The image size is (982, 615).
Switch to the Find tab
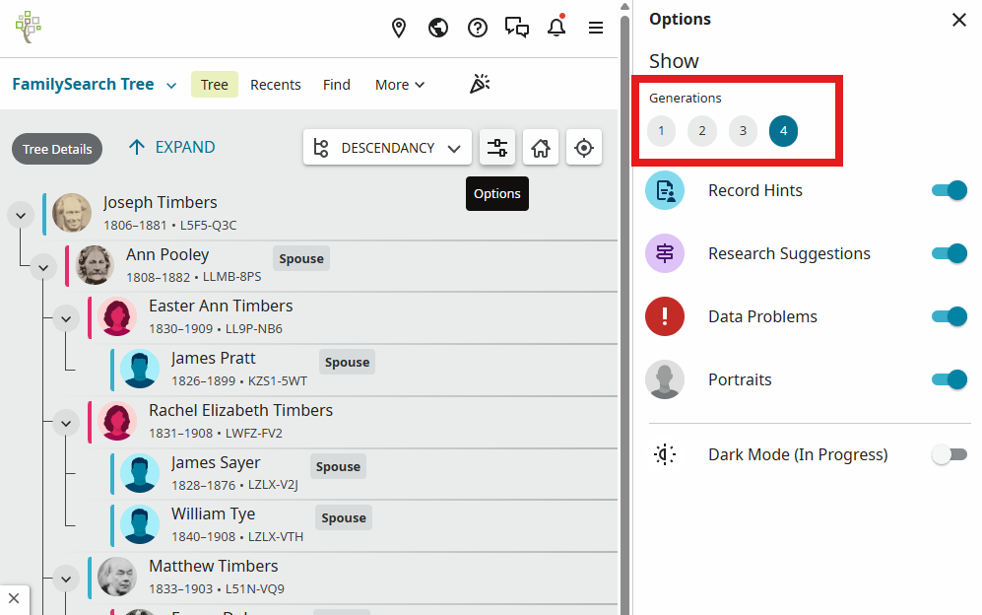point(336,85)
